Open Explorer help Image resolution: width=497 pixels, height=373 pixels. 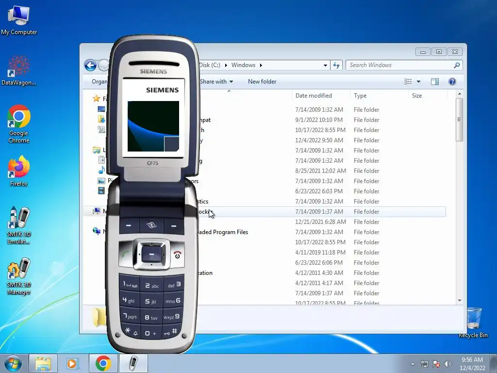(452, 82)
